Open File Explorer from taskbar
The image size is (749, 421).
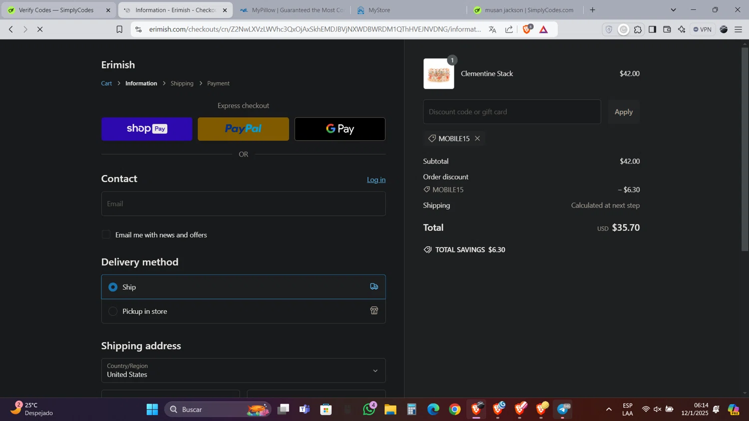[390, 410]
